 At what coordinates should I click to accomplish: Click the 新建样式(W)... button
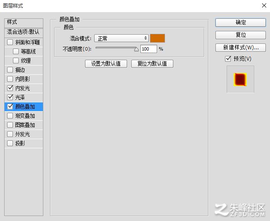point(240,48)
